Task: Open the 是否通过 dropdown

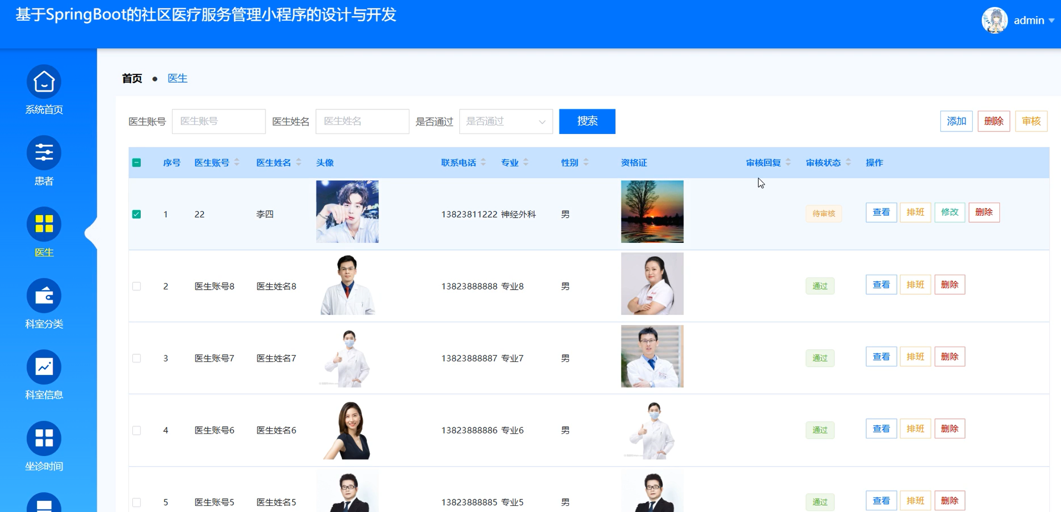Action: coord(506,121)
